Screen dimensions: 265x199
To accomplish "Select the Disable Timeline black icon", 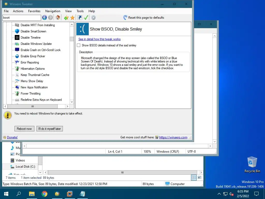I will pyautogui.click(x=17, y=37).
